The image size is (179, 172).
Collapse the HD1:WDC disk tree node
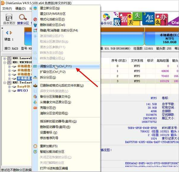(x=5, y=62)
